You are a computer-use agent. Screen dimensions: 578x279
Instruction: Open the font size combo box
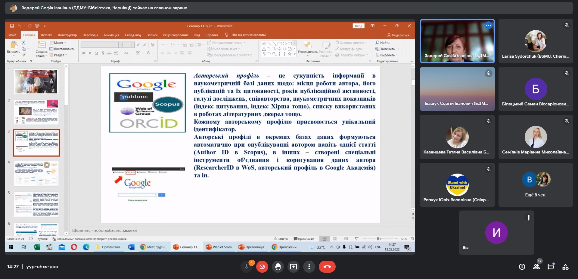[129, 45]
